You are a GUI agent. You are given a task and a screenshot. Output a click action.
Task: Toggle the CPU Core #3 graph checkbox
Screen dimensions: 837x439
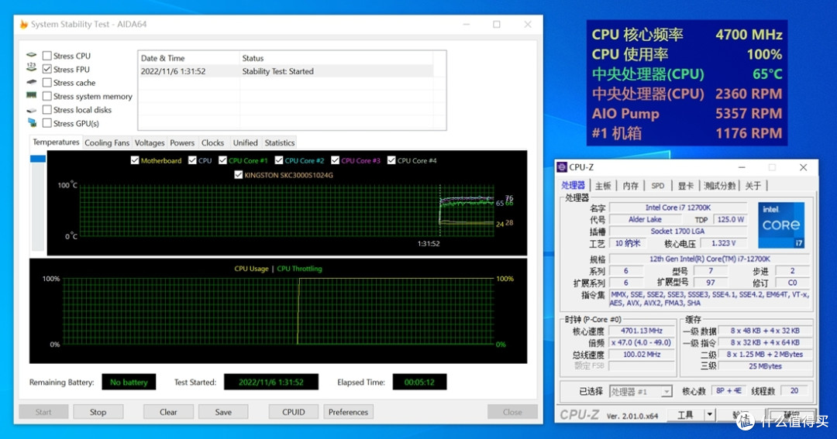[336, 160]
